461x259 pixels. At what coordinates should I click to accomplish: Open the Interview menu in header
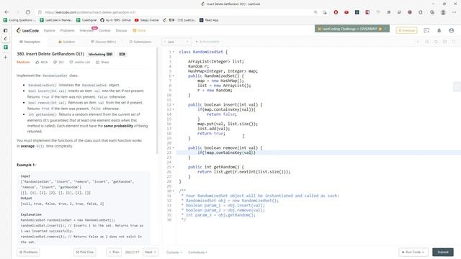tap(86, 30)
